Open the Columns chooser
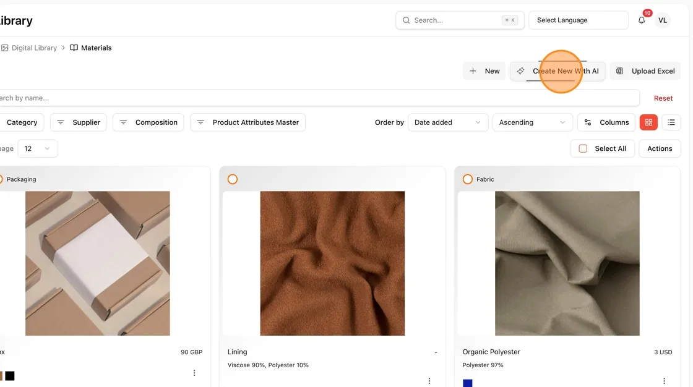693x387 pixels. (606, 122)
